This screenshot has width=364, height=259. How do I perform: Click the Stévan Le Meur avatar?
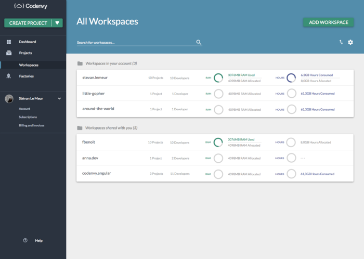tap(9, 98)
